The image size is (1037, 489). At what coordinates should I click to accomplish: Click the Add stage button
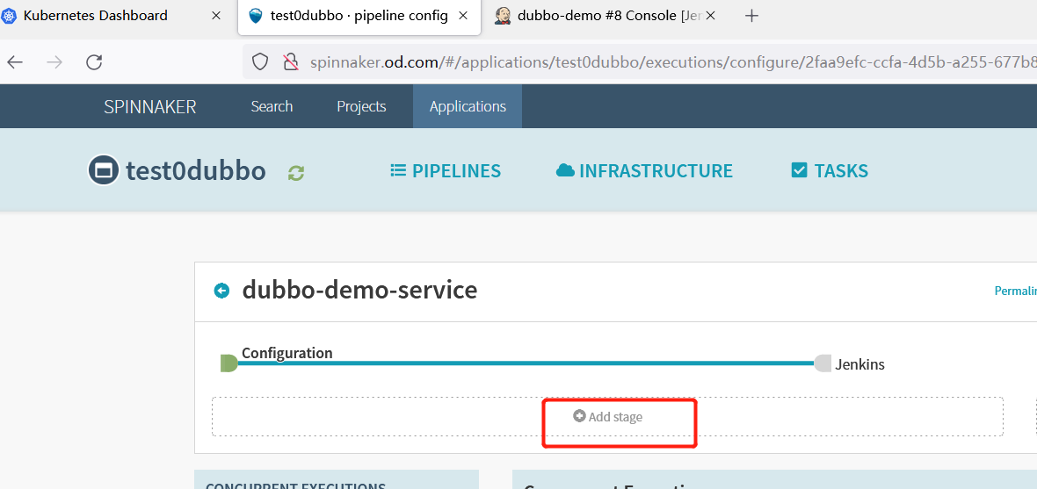point(608,417)
